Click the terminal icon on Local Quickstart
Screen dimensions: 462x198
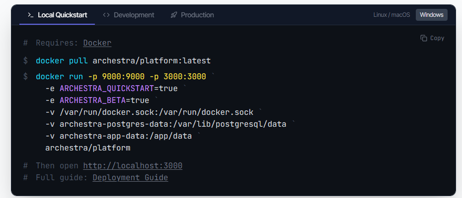(x=30, y=15)
